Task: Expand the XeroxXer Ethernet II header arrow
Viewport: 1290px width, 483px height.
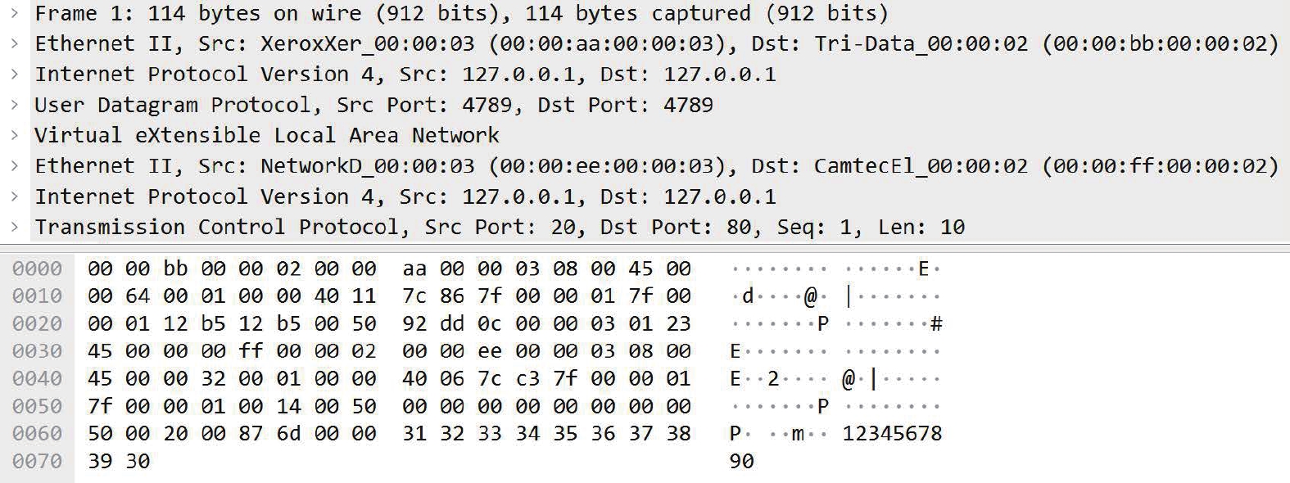Action: tap(15, 43)
